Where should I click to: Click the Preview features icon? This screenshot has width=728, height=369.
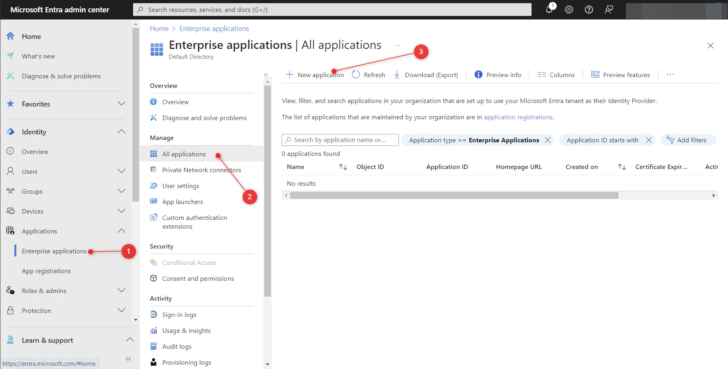pyautogui.click(x=595, y=75)
